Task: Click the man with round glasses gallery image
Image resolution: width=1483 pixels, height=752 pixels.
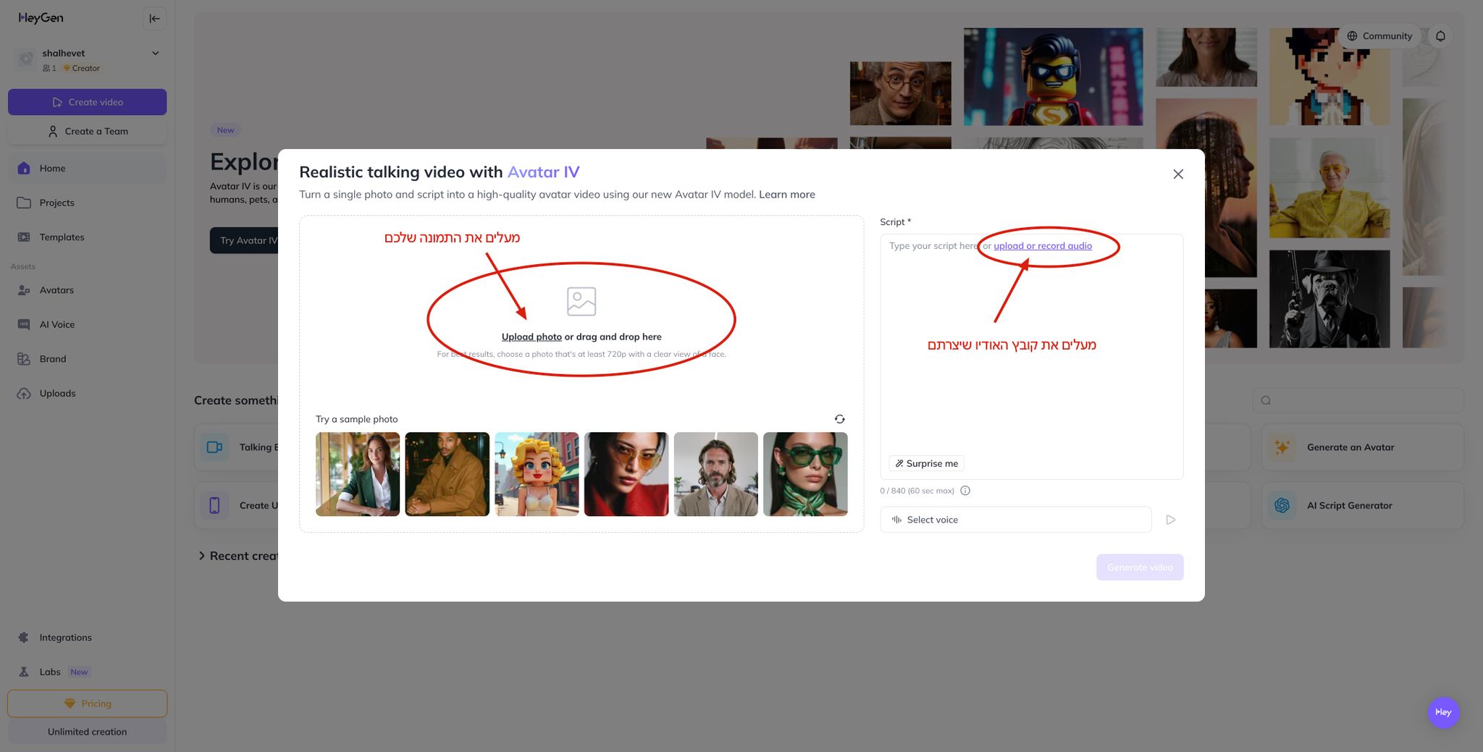Action: click(x=900, y=93)
